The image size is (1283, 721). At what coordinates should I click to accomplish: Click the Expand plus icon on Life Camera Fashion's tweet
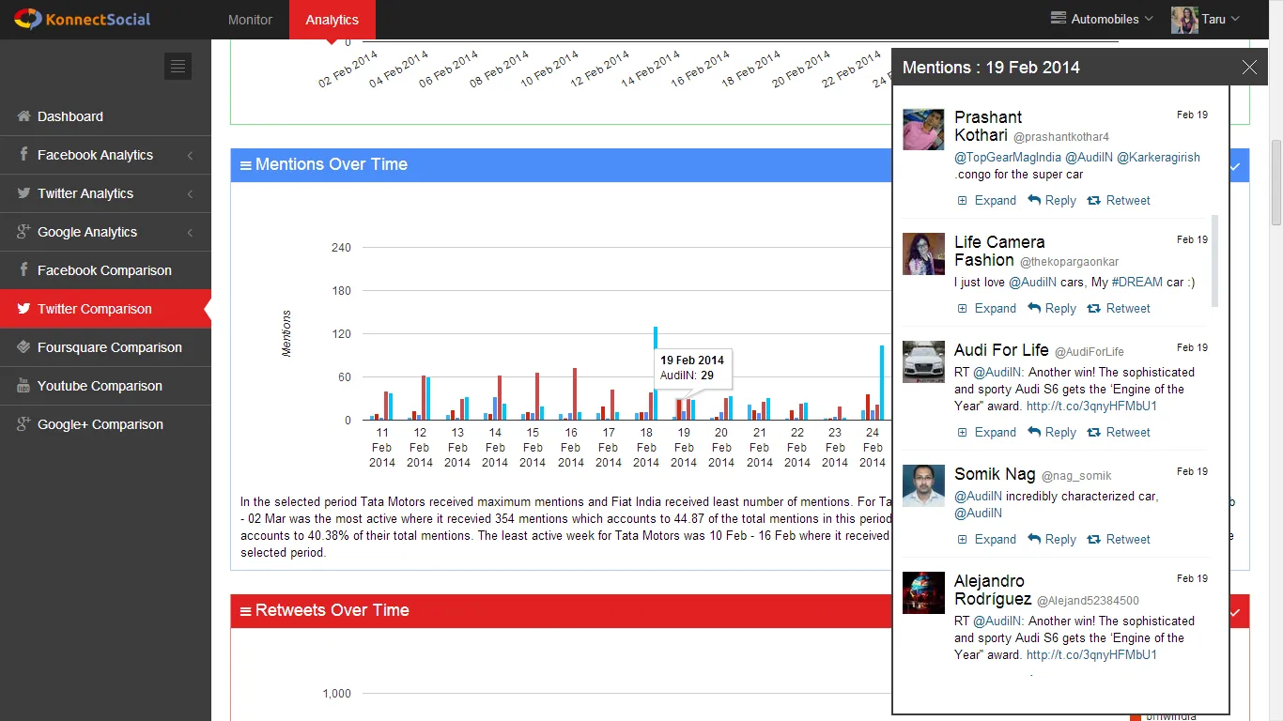coord(962,309)
